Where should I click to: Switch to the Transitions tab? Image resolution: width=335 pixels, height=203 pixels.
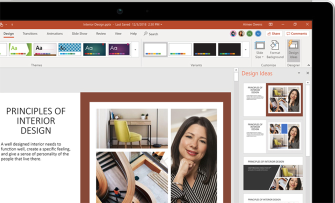click(x=30, y=33)
